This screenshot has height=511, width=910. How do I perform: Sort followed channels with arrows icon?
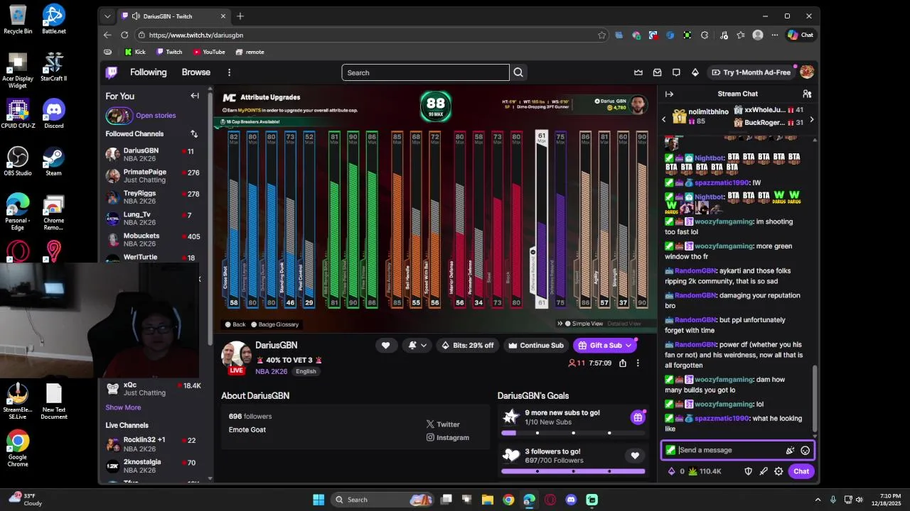pos(194,133)
